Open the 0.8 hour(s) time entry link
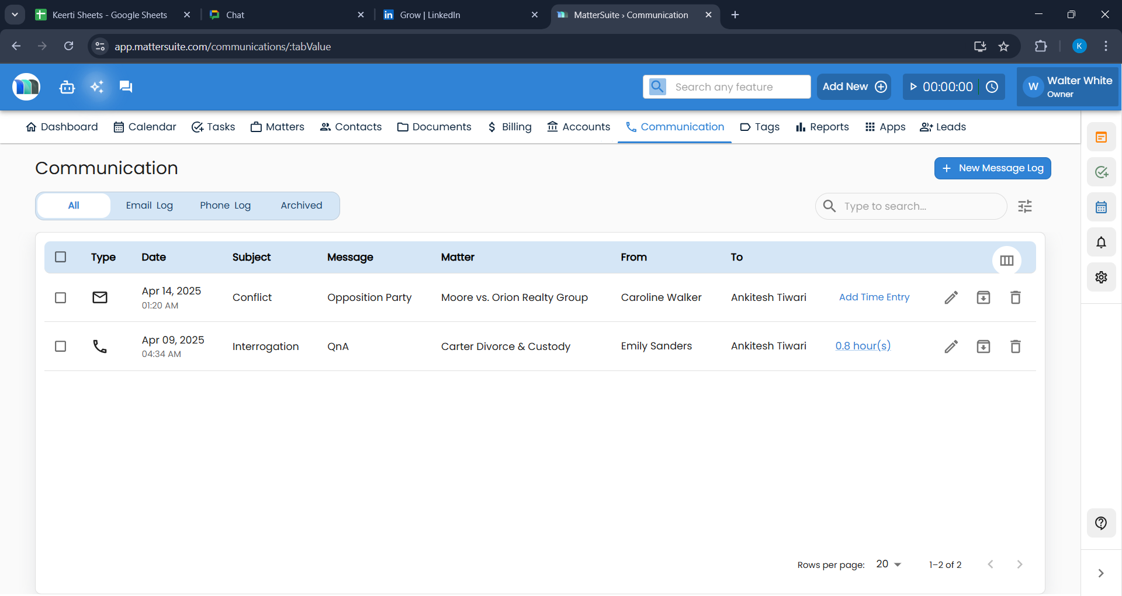Image resolution: width=1122 pixels, height=596 pixels. (863, 345)
